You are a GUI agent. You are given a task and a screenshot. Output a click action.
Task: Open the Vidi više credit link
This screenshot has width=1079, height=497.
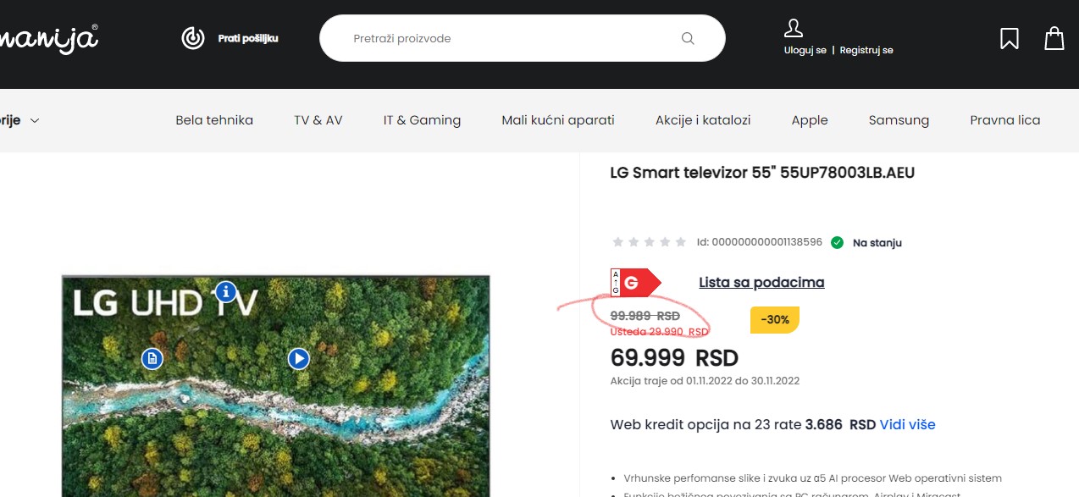(x=907, y=424)
